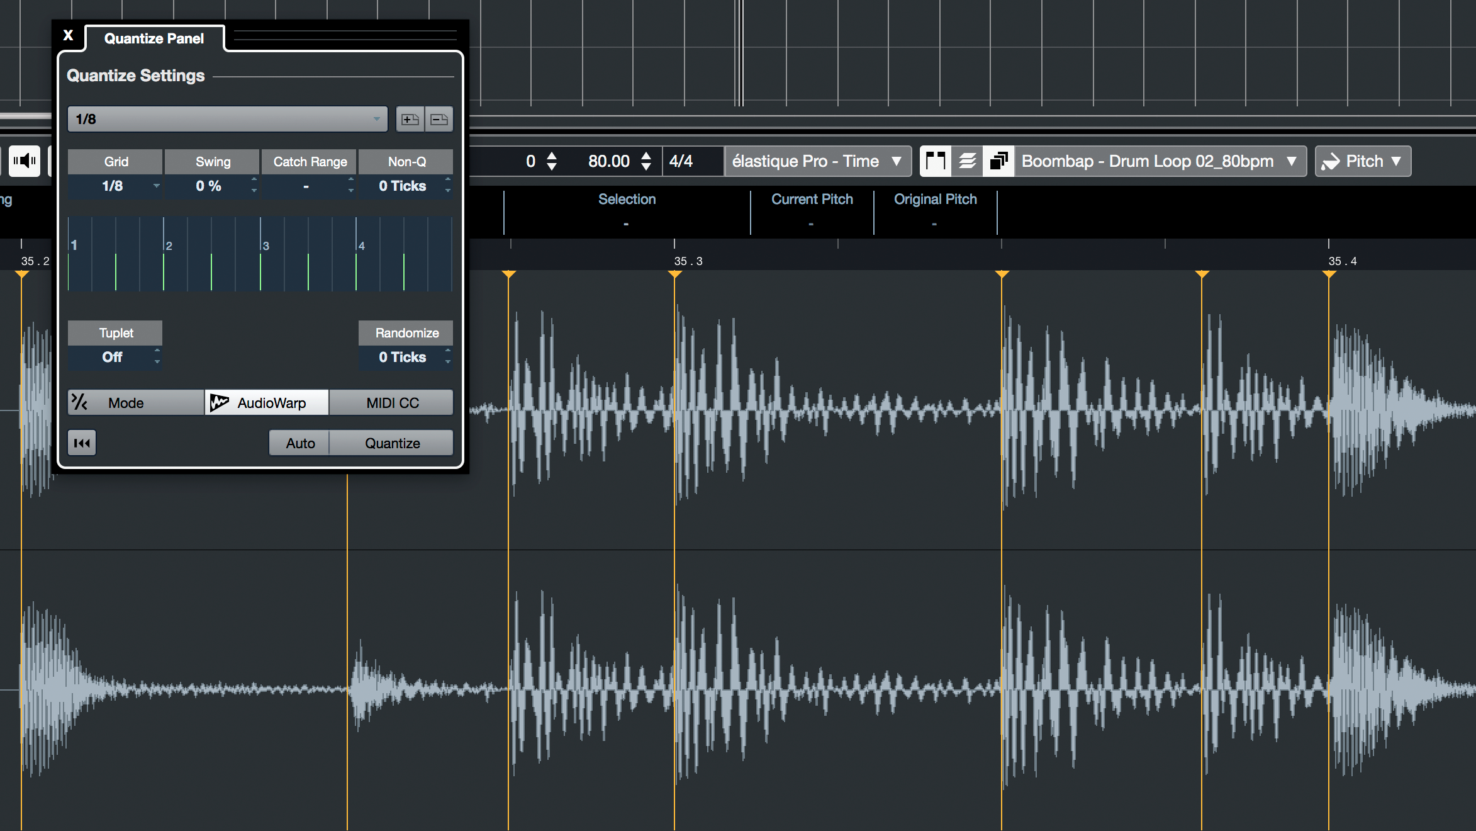
Task: Click the remove quantize preset icon
Action: (x=437, y=119)
